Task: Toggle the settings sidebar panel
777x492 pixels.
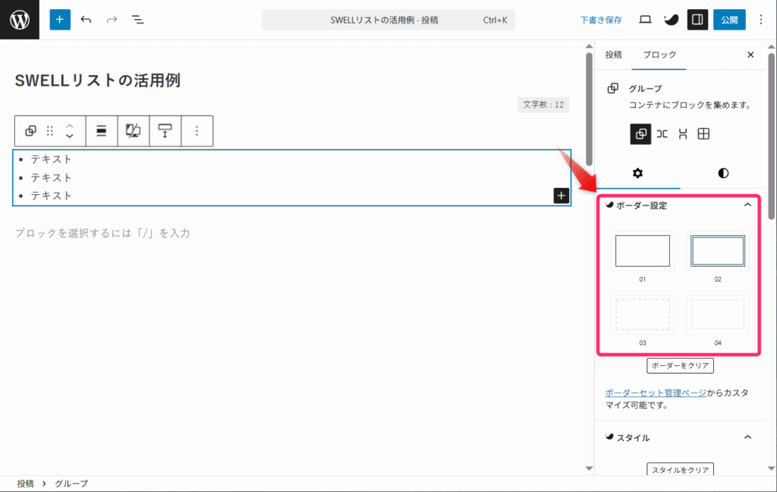Action: point(697,20)
